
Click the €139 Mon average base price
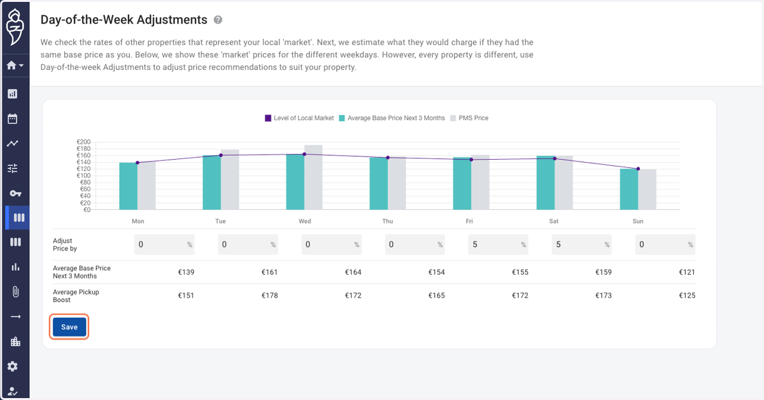click(x=186, y=272)
